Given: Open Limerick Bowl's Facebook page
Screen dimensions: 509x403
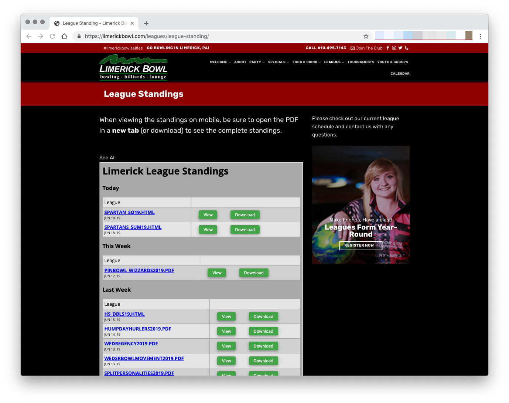Looking at the screenshot, I should [x=388, y=48].
